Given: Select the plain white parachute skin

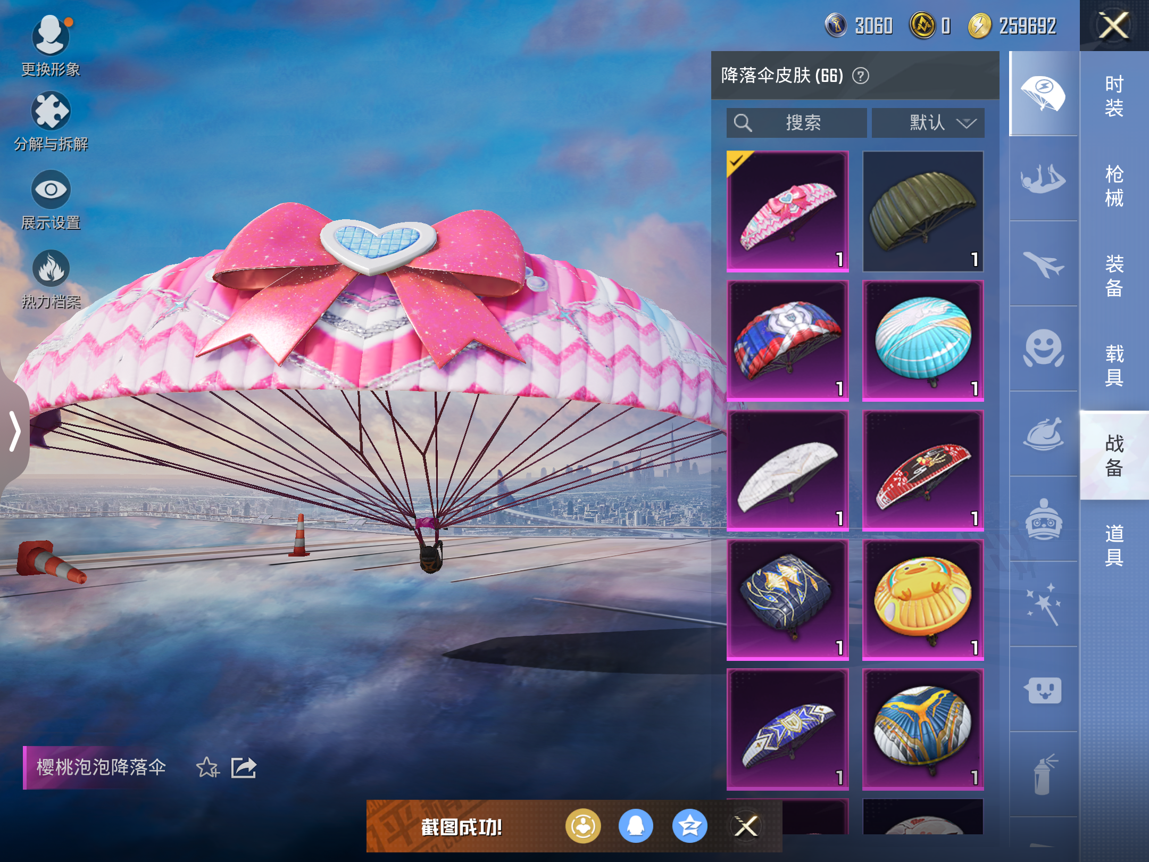Looking at the screenshot, I should 787,470.
